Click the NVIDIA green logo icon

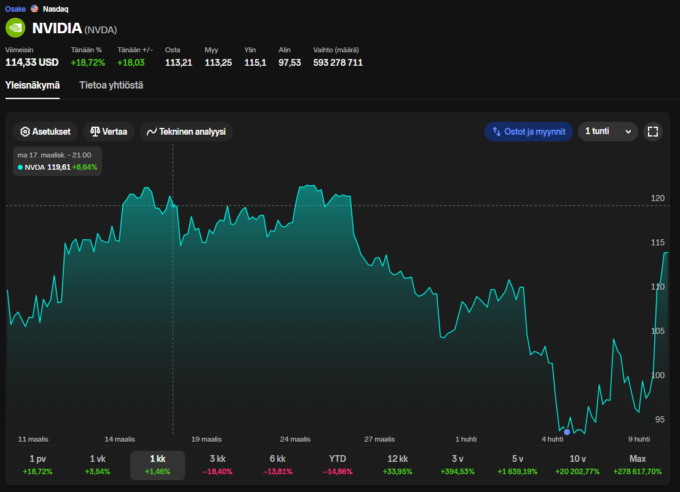click(15, 28)
